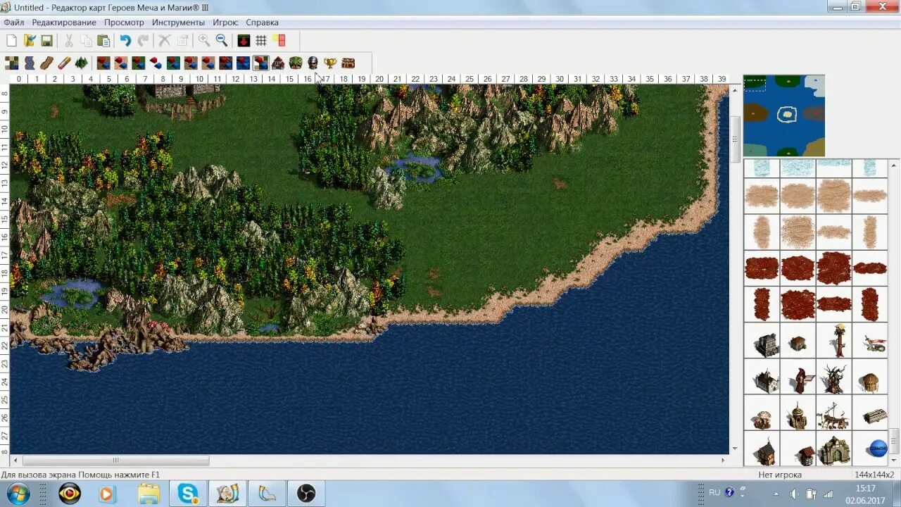The image size is (901, 507).
Task: Open the Инструменты menu
Action: (x=178, y=23)
